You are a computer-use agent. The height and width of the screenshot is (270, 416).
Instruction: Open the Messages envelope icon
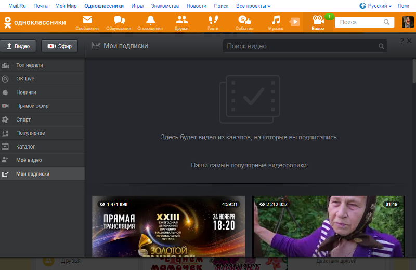(87, 21)
